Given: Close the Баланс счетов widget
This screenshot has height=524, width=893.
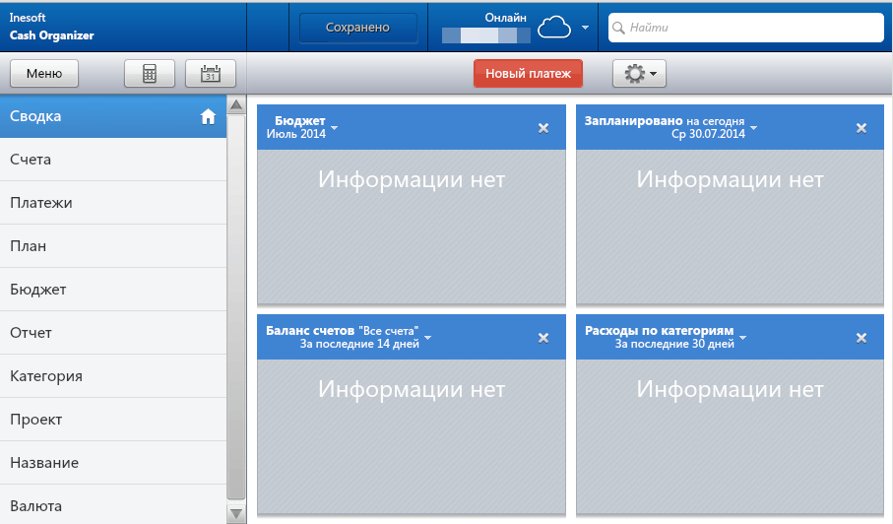Looking at the screenshot, I should coord(543,338).
